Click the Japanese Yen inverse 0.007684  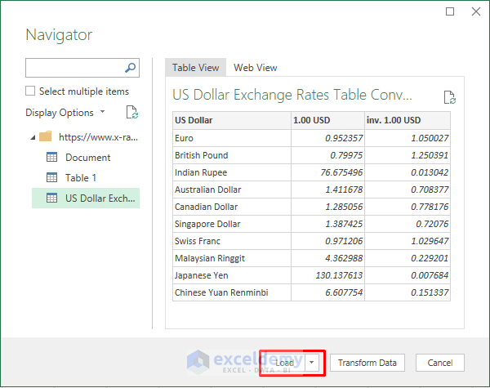(x=430, y=275)
